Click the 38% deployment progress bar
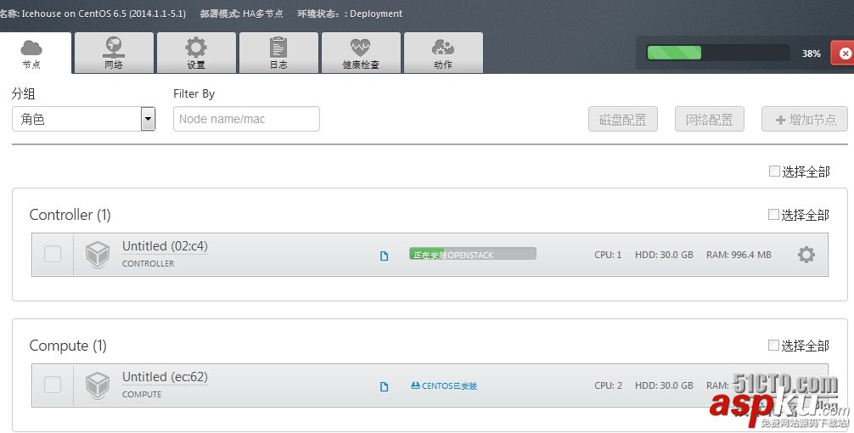 [718, 53]
